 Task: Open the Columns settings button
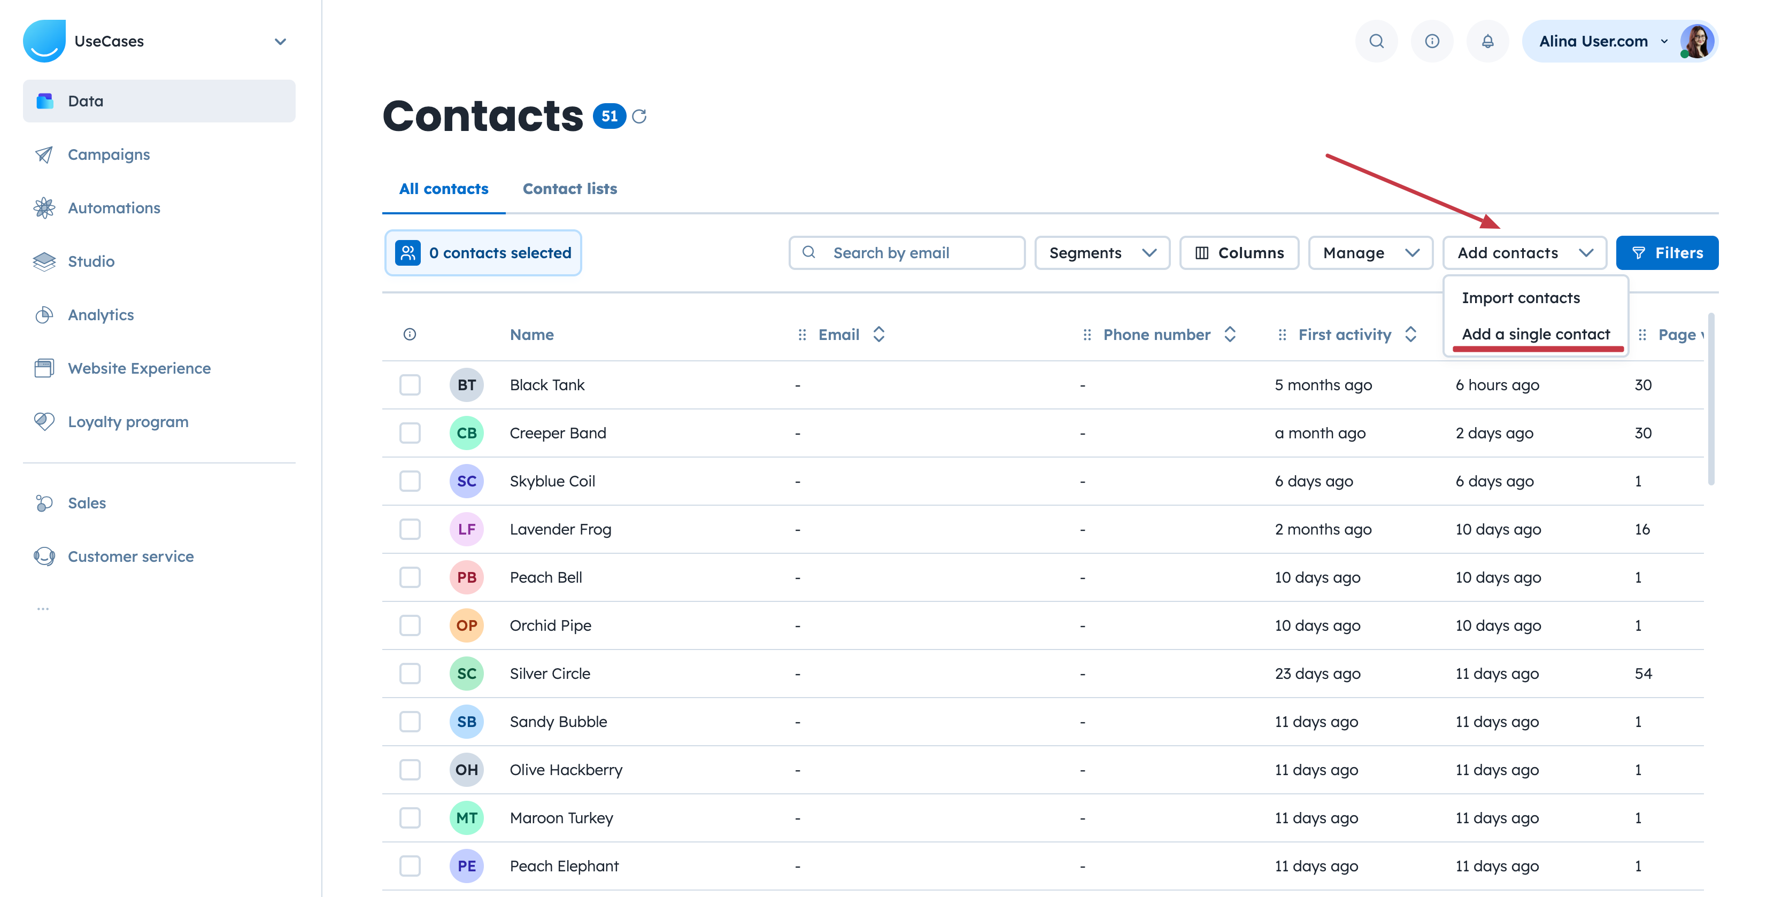click(x=1238, y=253)
